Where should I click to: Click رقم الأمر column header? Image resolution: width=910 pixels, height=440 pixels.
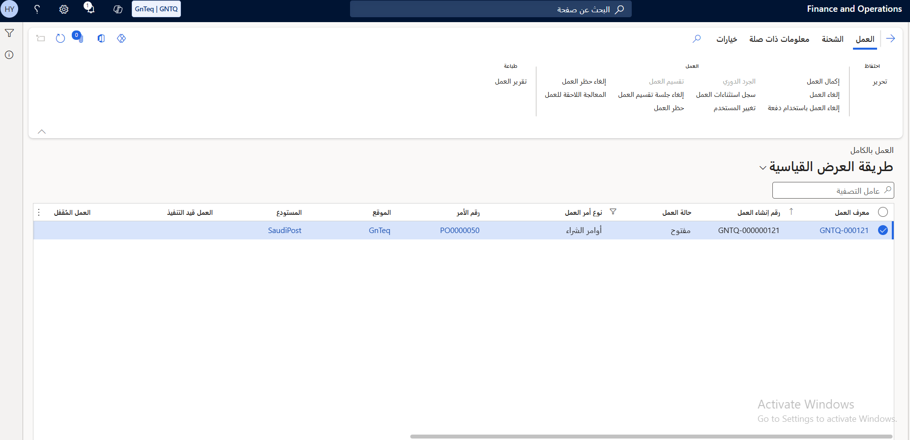coord(468,212)
